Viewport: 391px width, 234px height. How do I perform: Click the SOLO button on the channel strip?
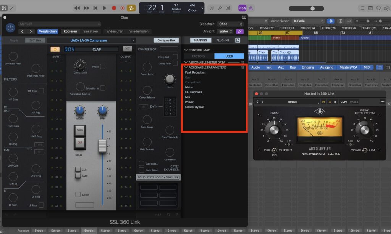(x=80, y=130)
